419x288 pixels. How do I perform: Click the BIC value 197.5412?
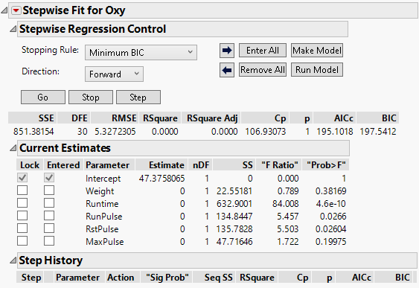[378, 132]
